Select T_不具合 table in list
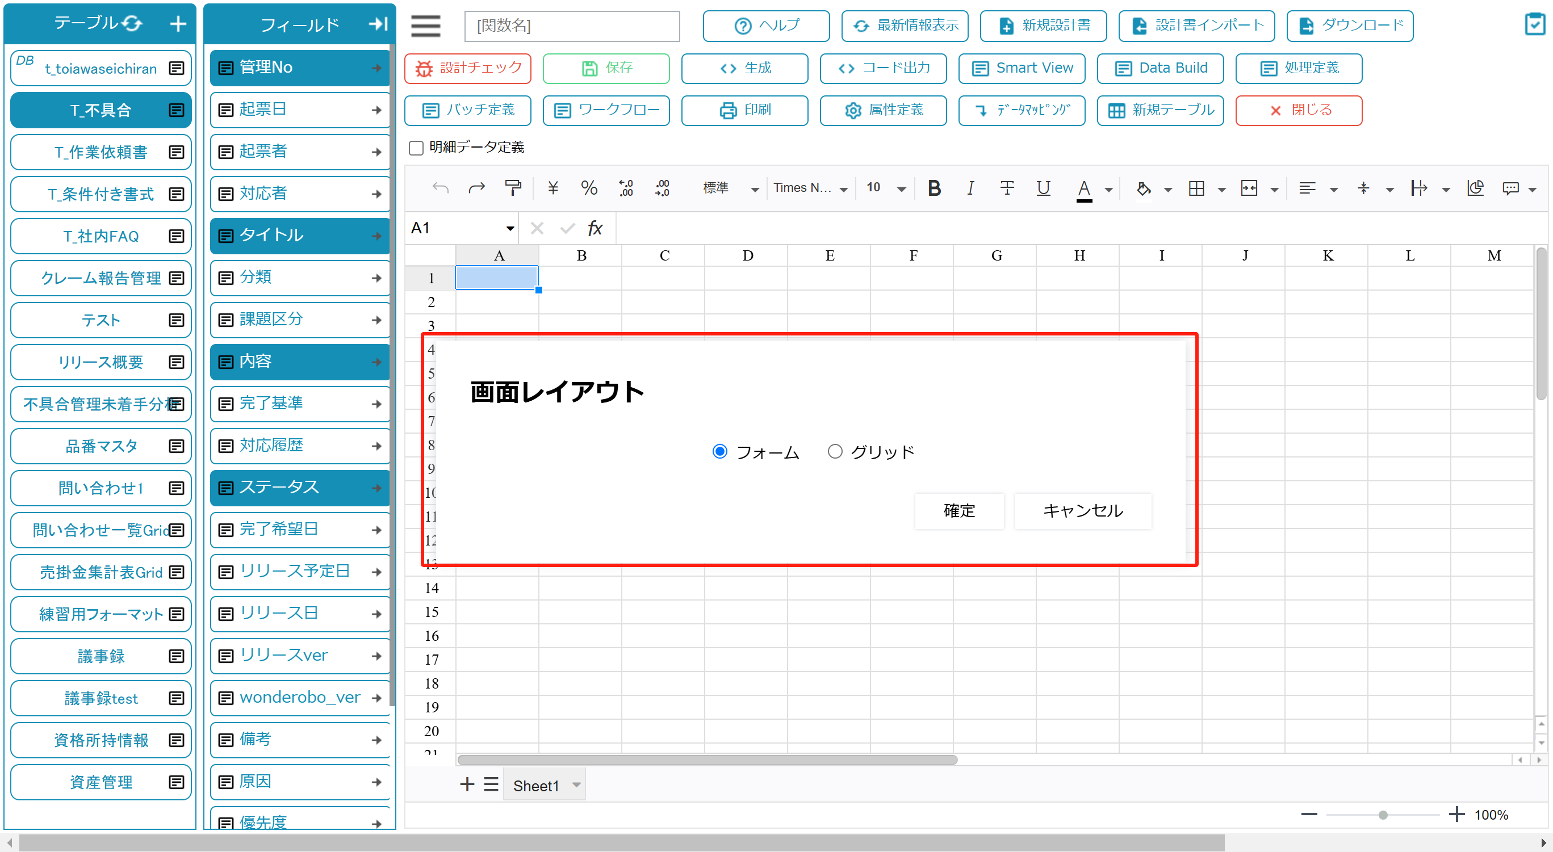 click(x=101, y=110)
